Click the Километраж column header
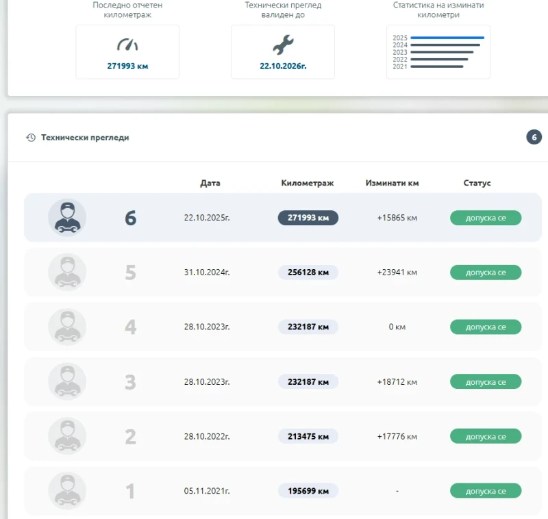The image size is (548, 519). [x=308, y=183]
